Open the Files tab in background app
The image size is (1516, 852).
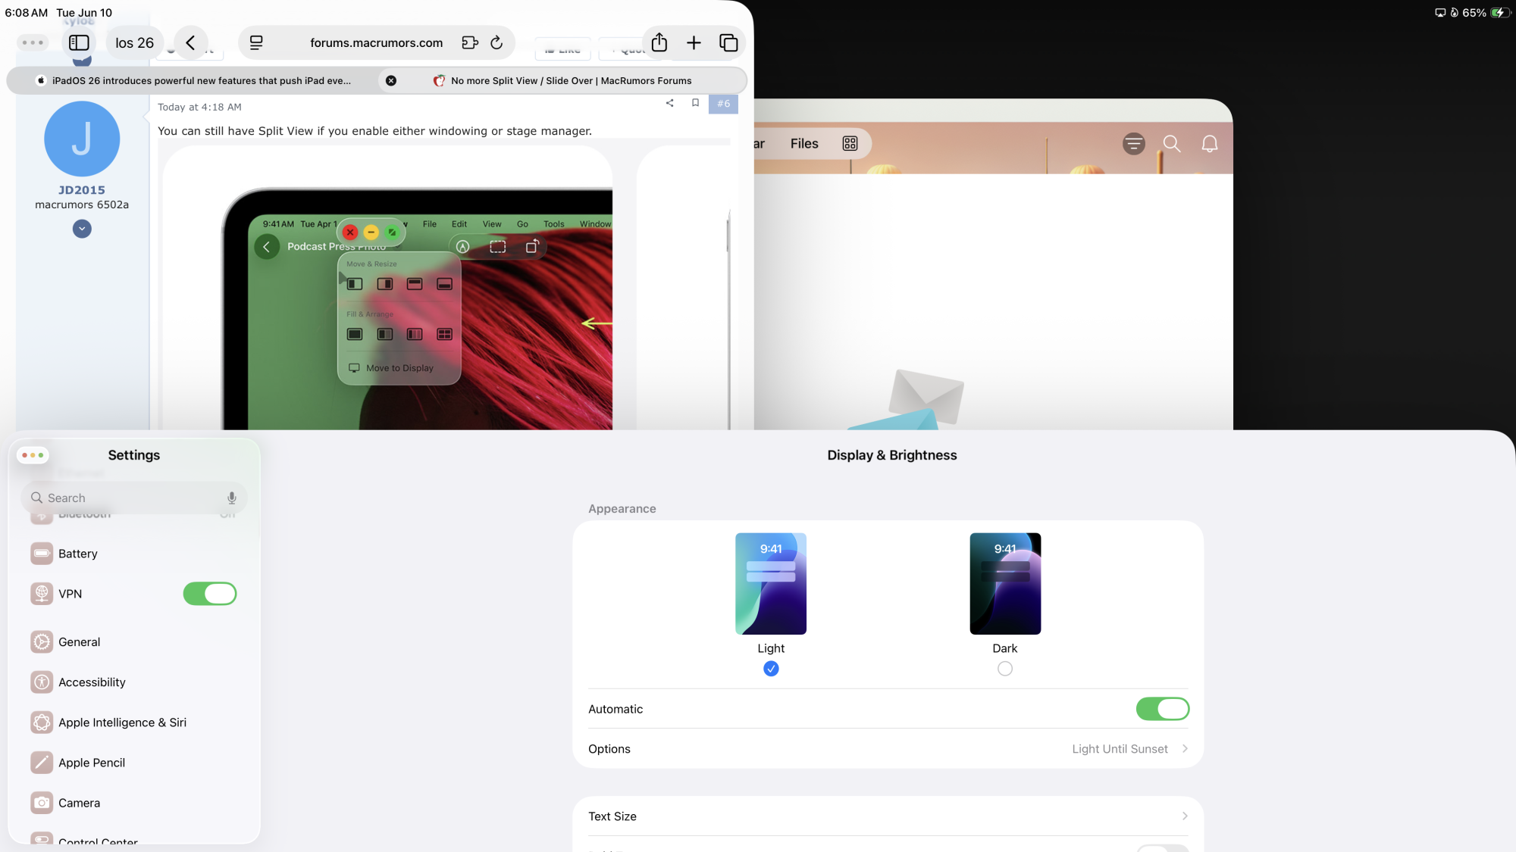tap(804, 144)
